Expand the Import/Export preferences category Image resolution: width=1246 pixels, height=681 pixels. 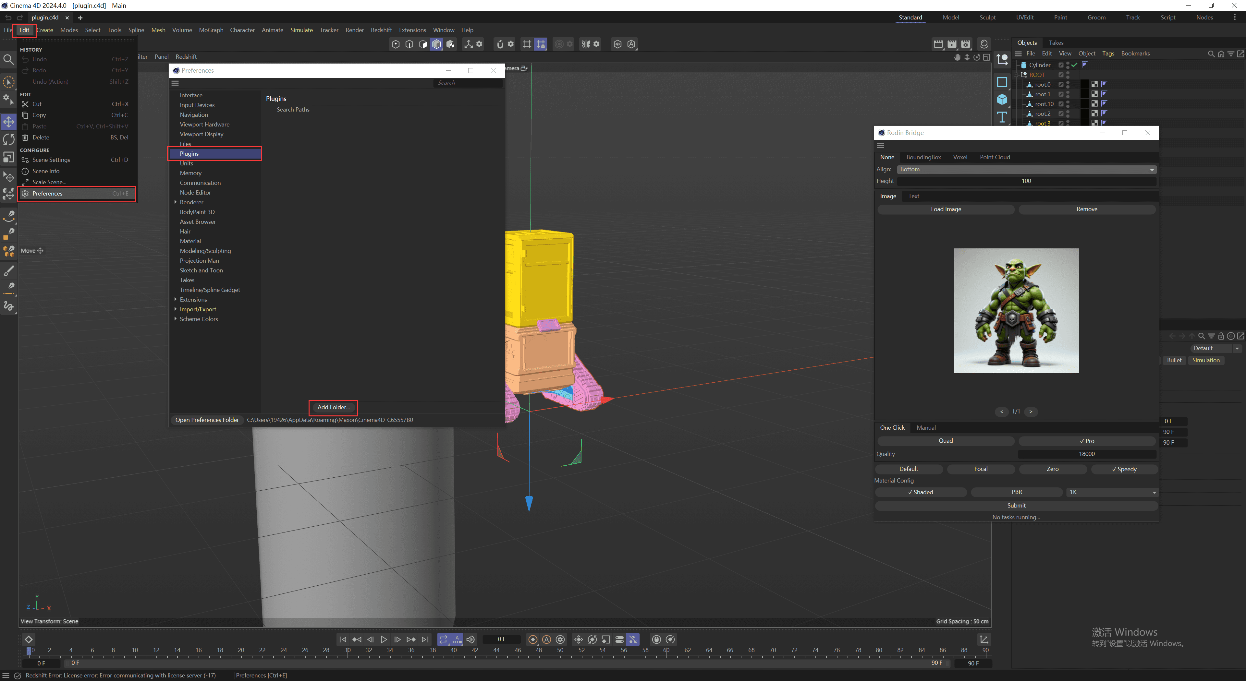[x=175, y=309]
